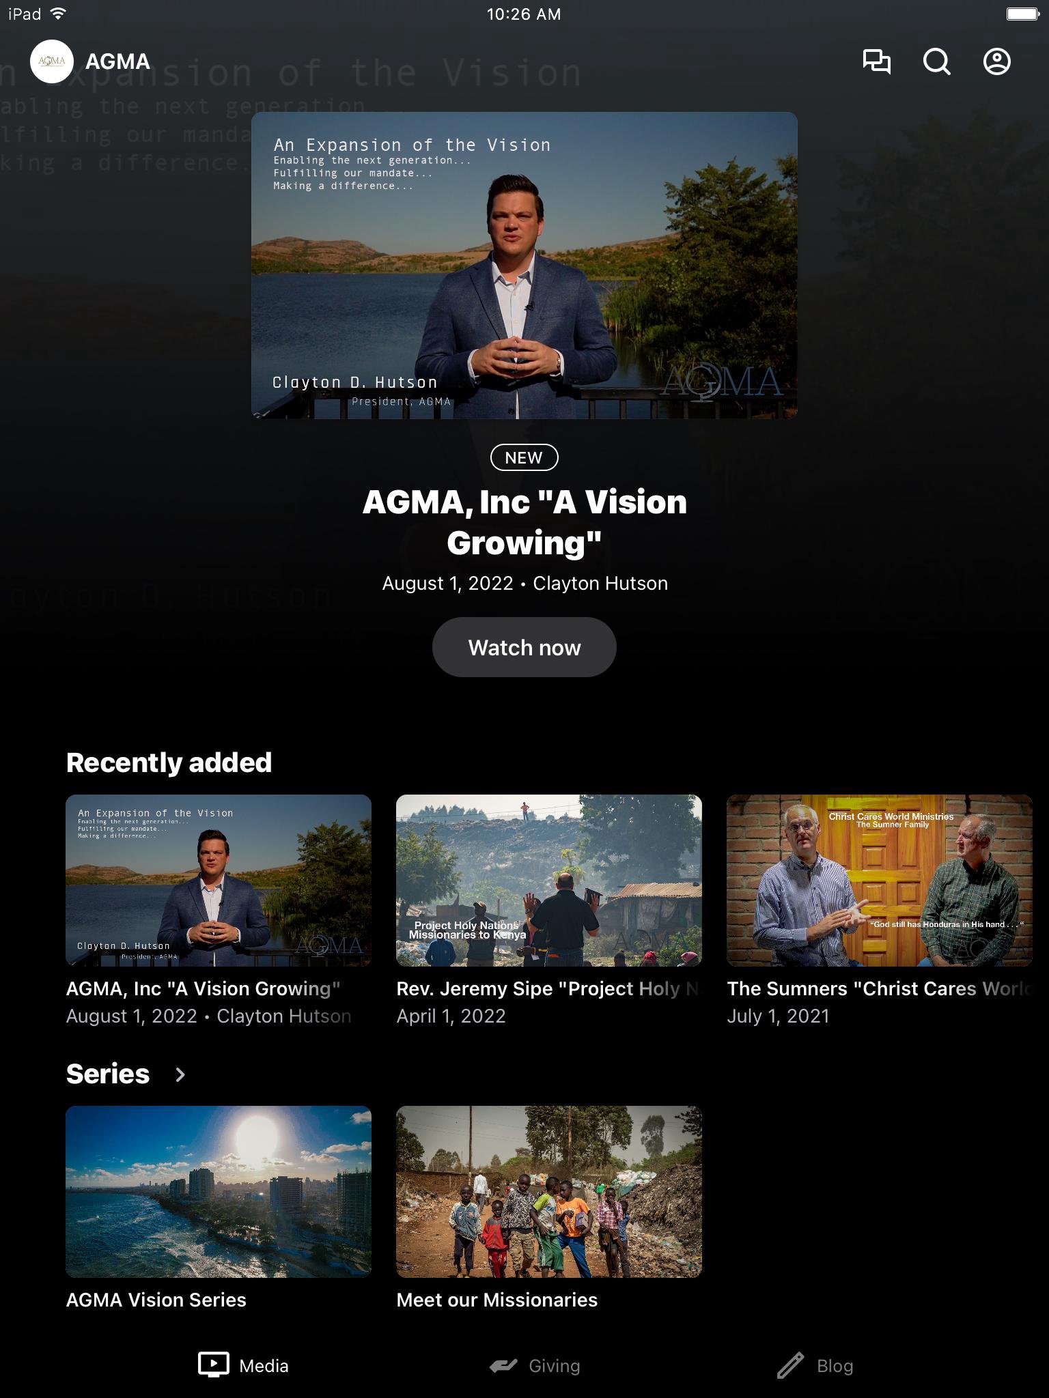Open the chat messages icon
This screenshot has width=1049, height=1398.
pos(876,61)
